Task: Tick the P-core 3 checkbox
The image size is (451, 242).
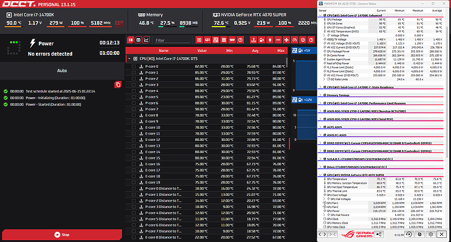Action: (134, 85)
